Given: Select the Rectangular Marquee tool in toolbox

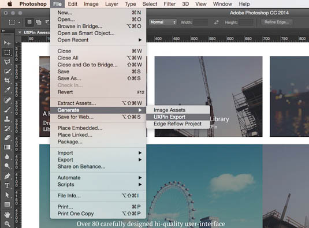Looking at the screenshot, I should [x=8, y=53].
